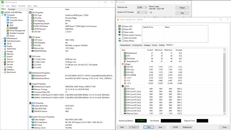The height and width of the screenshot is (130, 231).
Task: Collapse the Computer tree node
Action: point(2,15)
